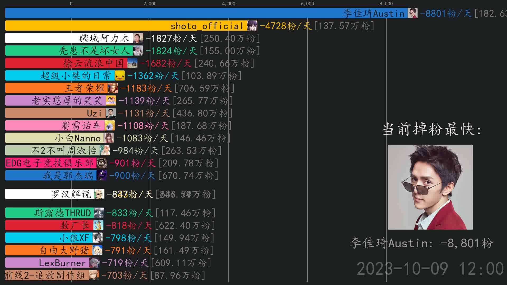Click the -1183粉/天 value for 王者荣耀
Viewport: 507px width, 285px height.
(x=146, y=88)
